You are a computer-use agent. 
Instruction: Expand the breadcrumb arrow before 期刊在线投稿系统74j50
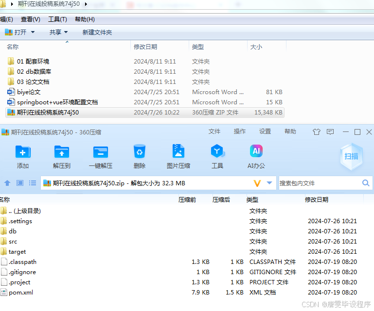pos(12,4)
